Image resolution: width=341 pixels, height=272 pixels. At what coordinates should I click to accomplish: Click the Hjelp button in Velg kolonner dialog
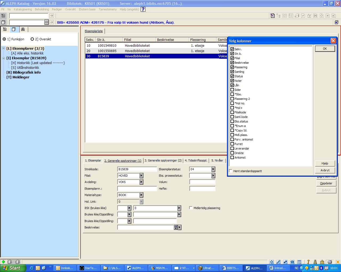click(325, 163)
